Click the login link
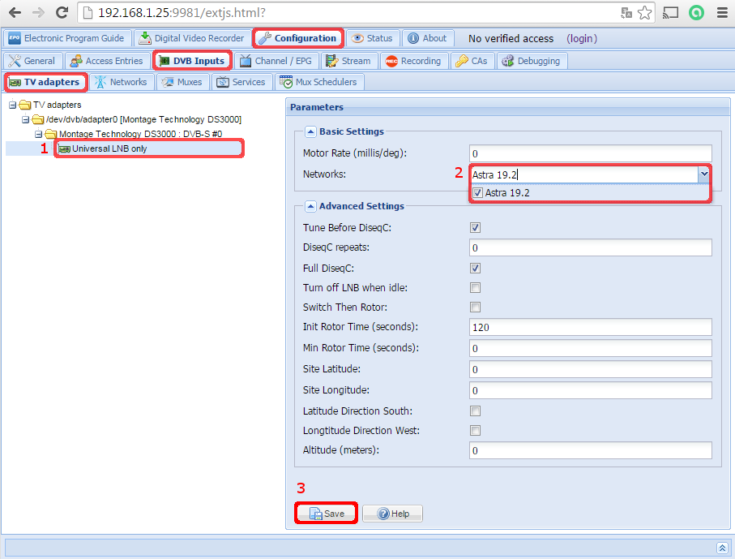735x559 pixels. click(x=582, y=38)
